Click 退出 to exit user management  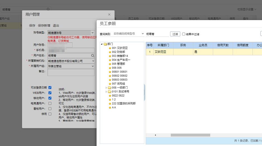[56, 25]
